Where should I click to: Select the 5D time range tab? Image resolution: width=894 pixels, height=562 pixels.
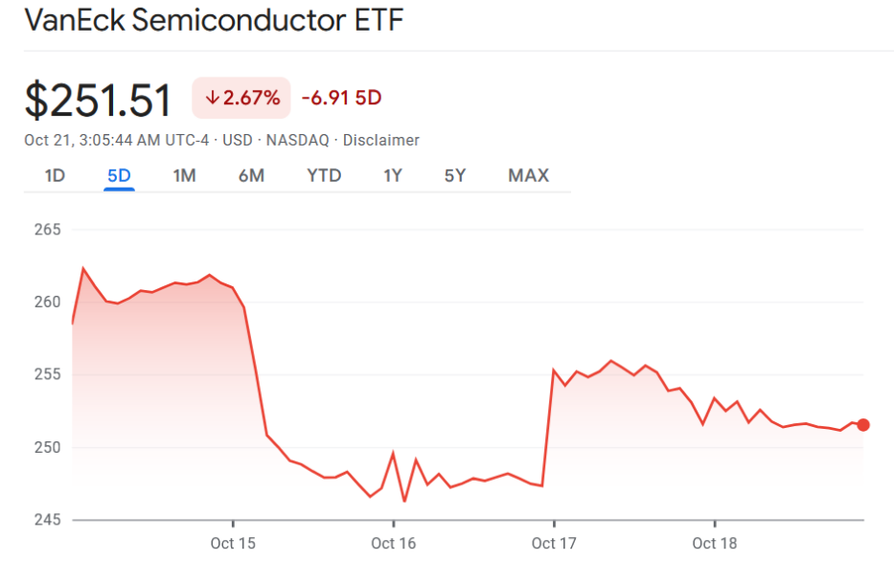pyautogui.click(x=119, y=175)
